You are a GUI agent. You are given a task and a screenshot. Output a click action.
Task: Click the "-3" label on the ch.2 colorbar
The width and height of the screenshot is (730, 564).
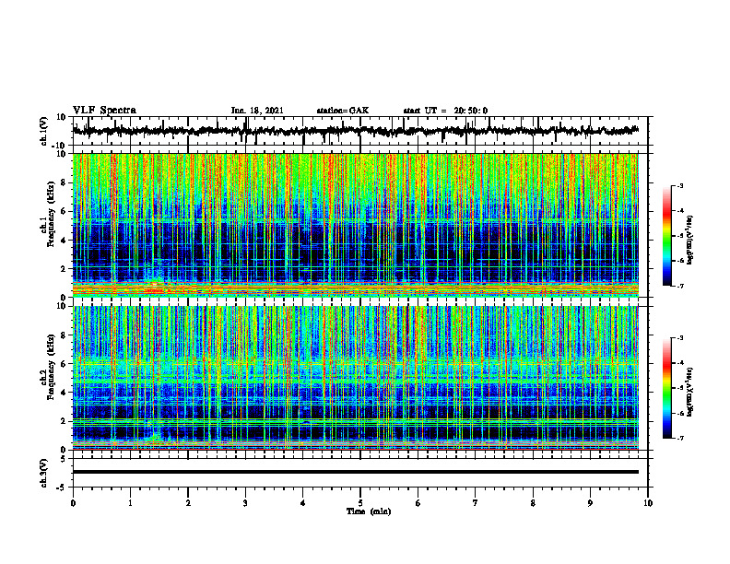tap(680, 338)
